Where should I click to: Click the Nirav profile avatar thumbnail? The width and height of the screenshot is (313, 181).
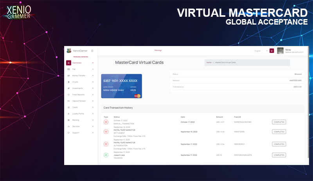(x=280, y=51)
